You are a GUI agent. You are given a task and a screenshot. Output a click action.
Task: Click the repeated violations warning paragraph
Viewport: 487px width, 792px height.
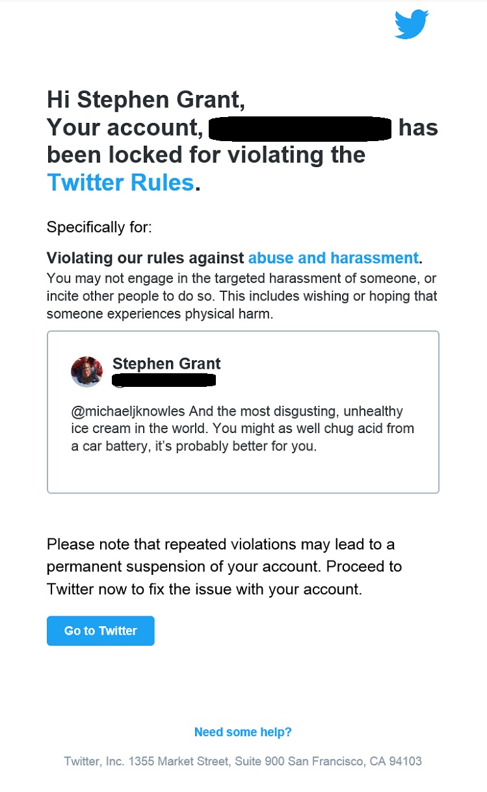[x=224, y=567]
